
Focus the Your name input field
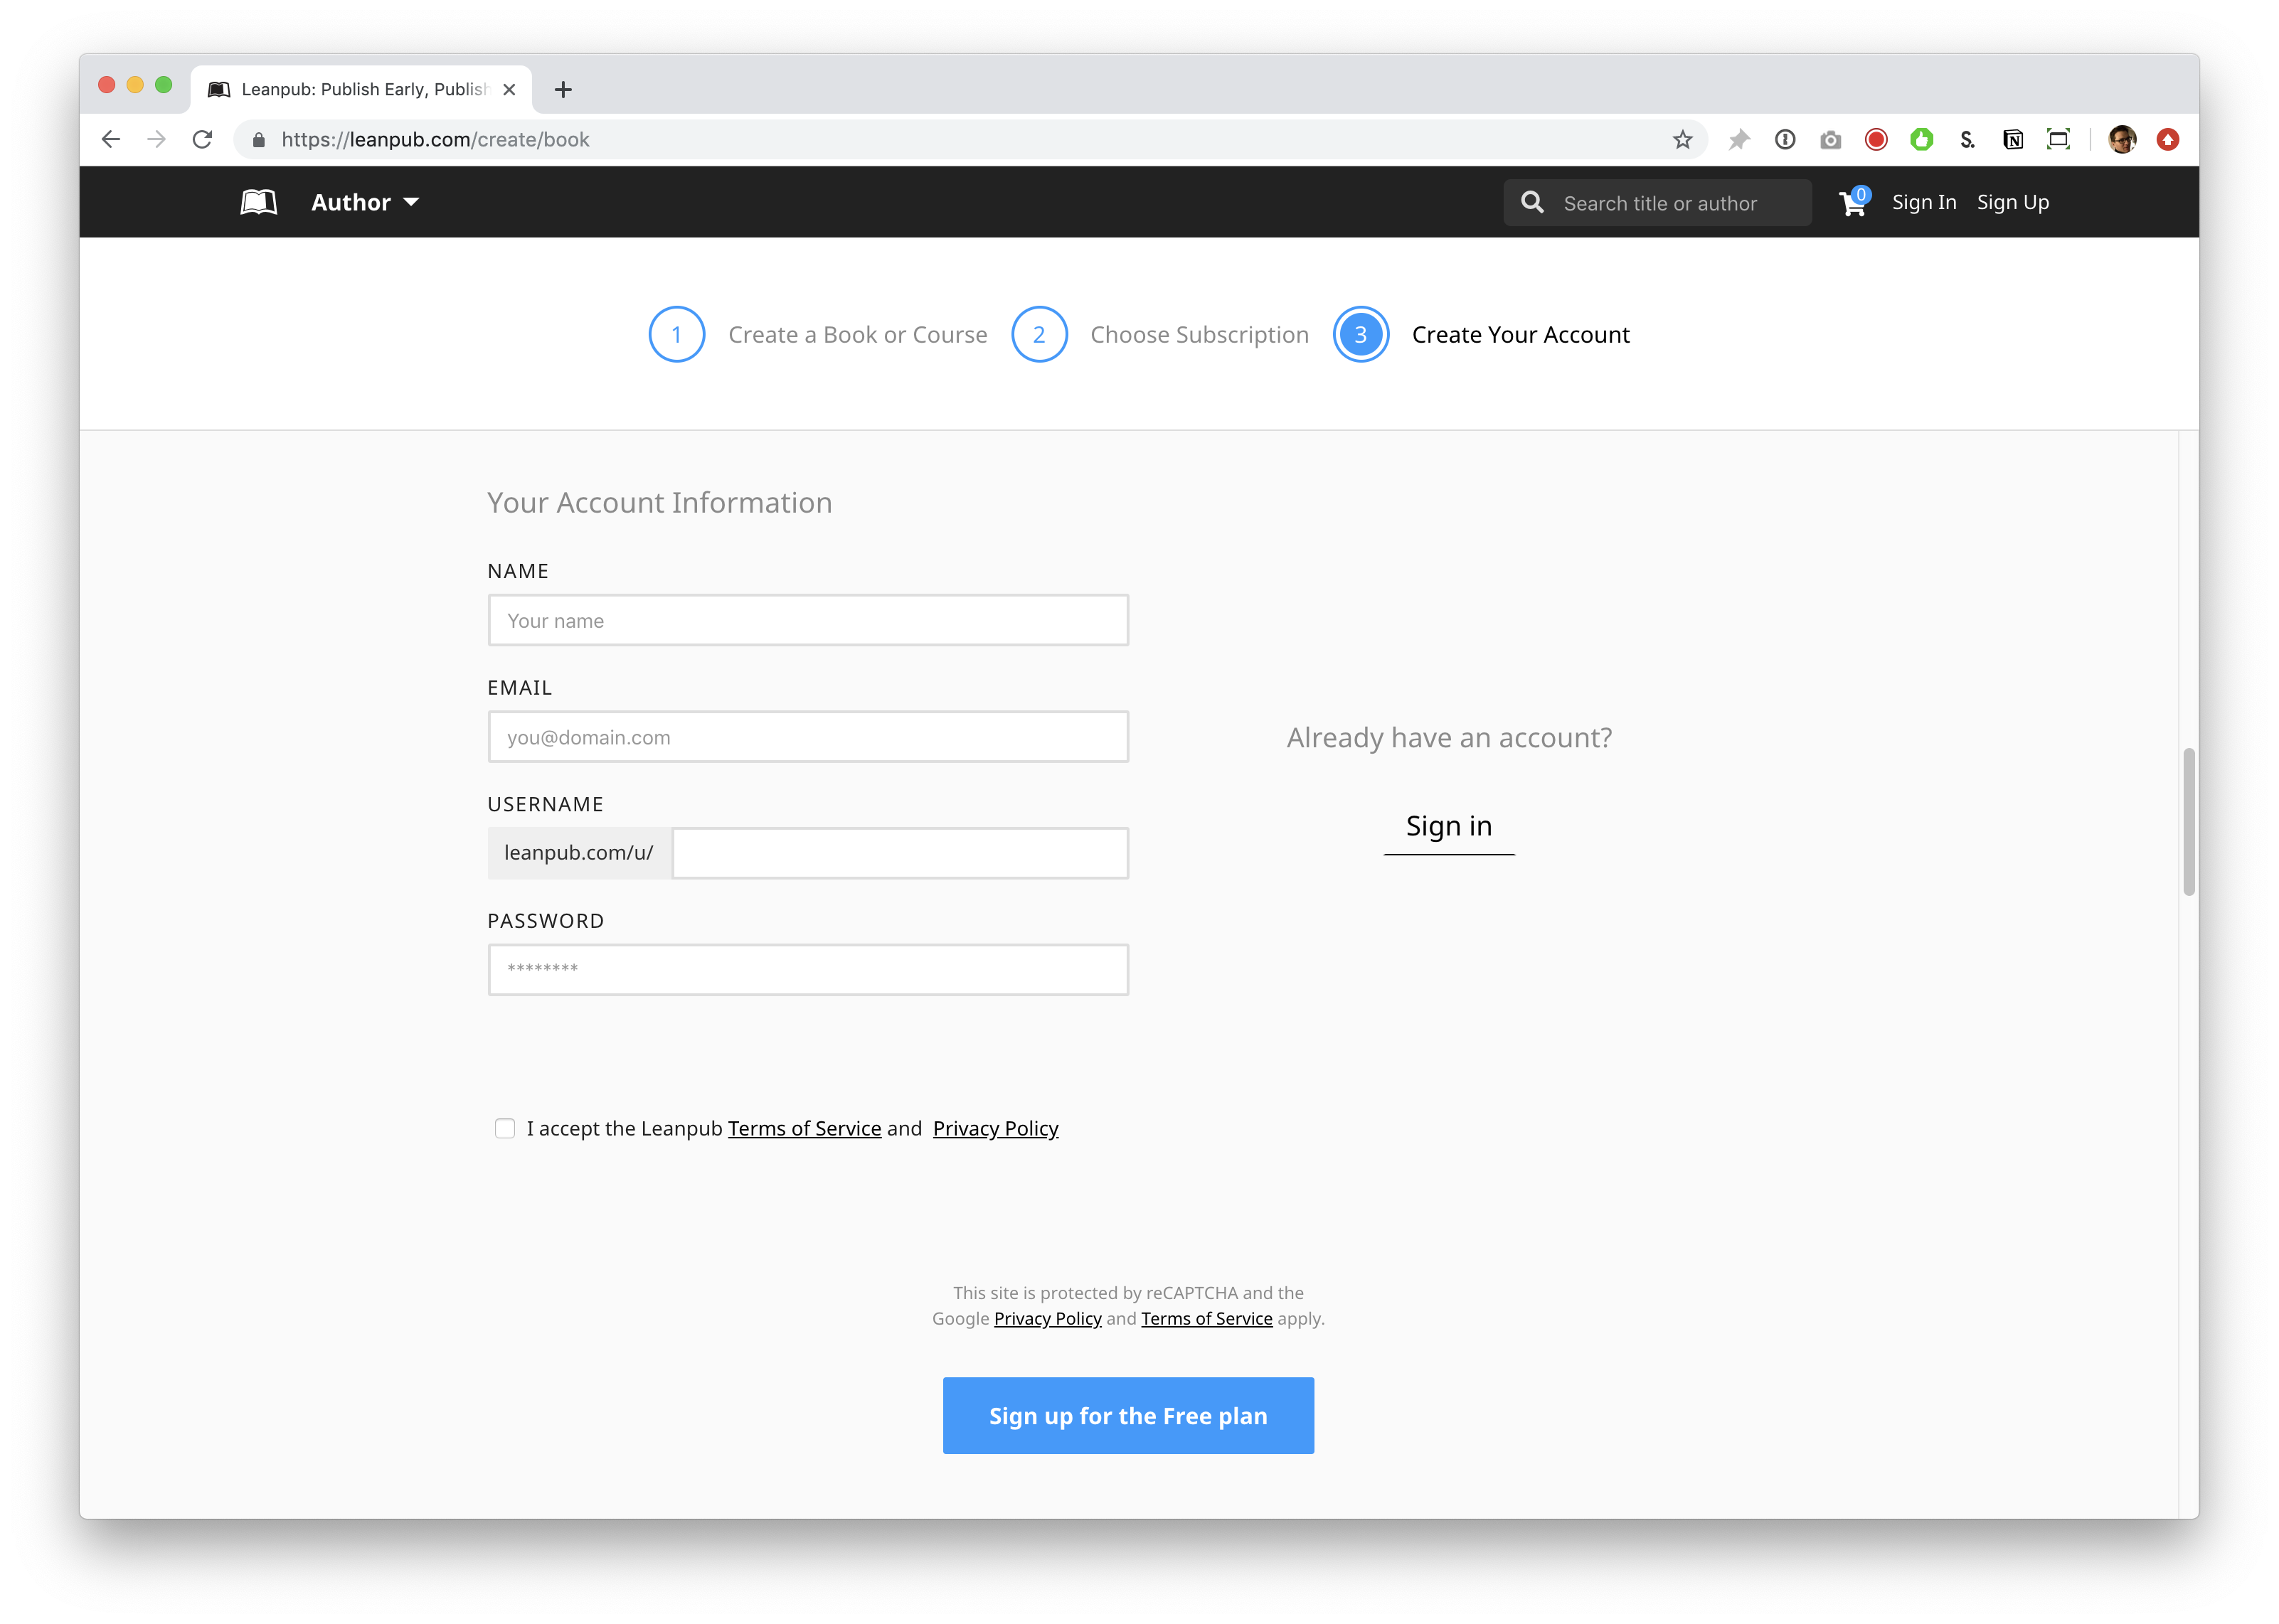[807, 620]
